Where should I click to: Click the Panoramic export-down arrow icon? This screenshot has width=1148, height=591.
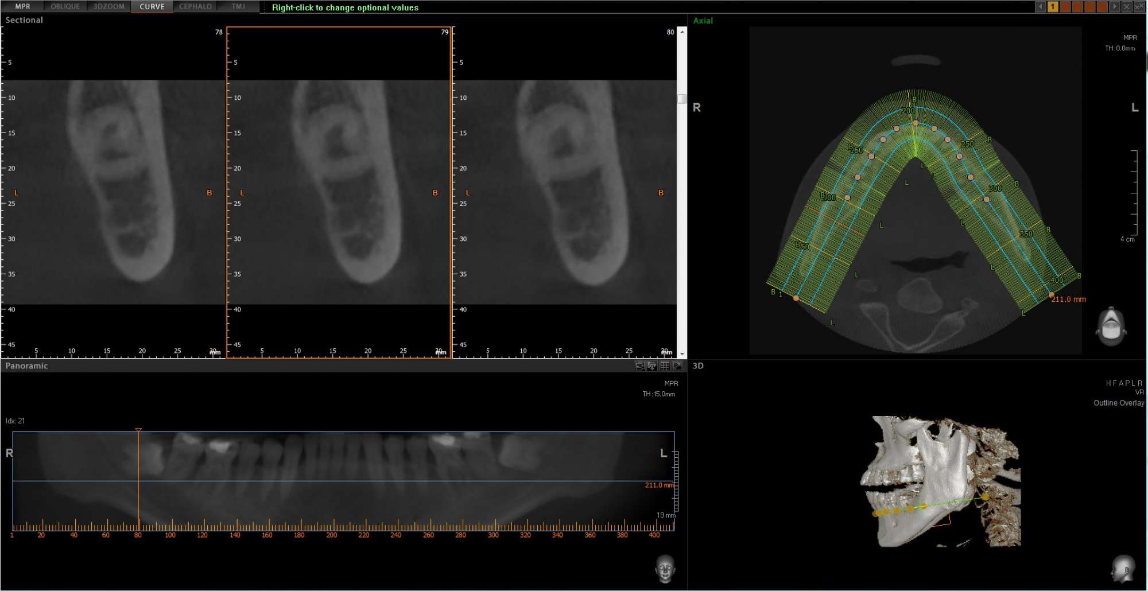(x=652, y=366)
